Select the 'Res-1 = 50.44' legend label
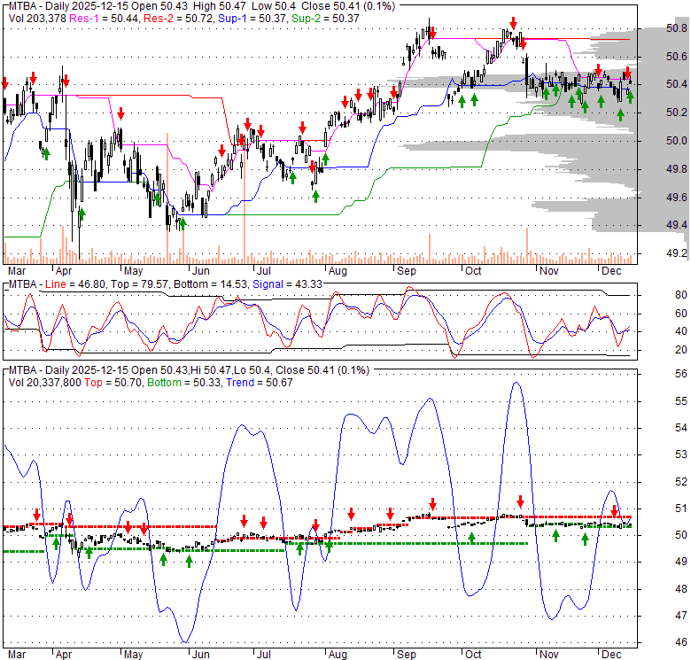The height and width of the screenshot is (660, 691). coord(105,19)
